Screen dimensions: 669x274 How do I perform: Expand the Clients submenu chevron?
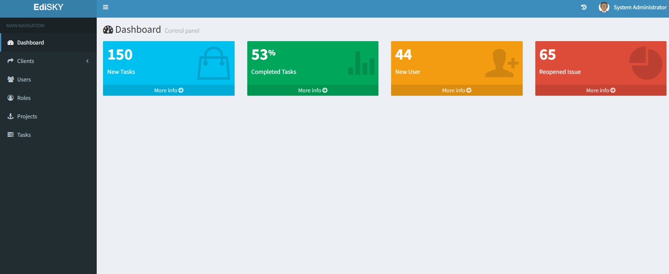87,61
